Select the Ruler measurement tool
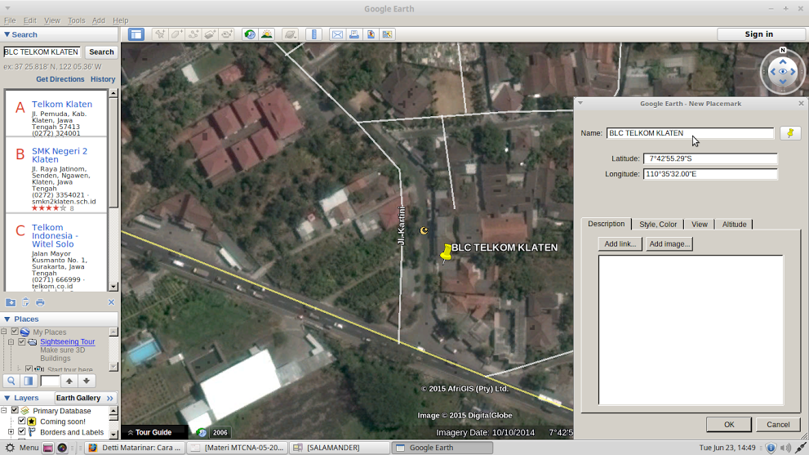The image size is (809, 455). pos(313,34)
